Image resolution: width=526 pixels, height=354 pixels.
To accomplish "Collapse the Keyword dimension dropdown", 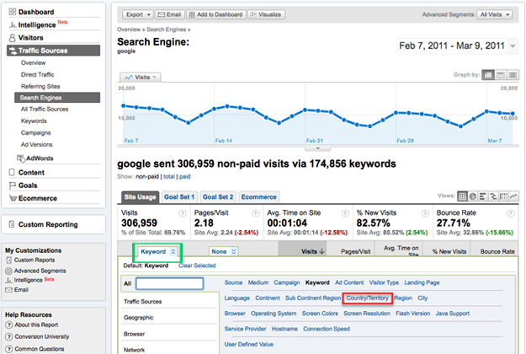I will click(x=157, y=251).
